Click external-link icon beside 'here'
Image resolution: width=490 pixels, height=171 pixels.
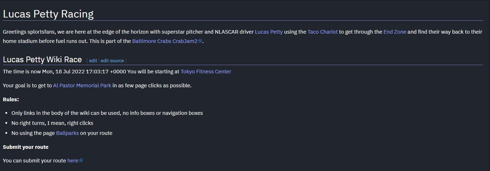pos(81,161)
